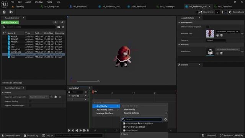
Task: Open the Blueprints dropdown arrow
Action: (217, 12)
